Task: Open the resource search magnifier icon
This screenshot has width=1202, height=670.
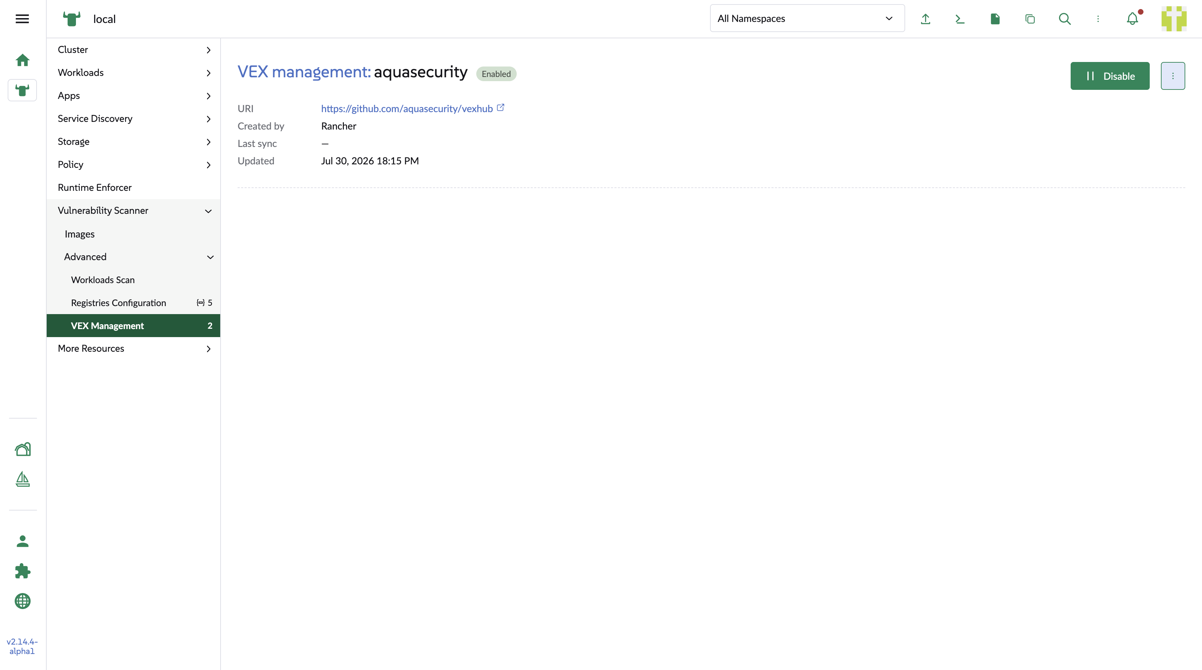Action: (1065, 19)
